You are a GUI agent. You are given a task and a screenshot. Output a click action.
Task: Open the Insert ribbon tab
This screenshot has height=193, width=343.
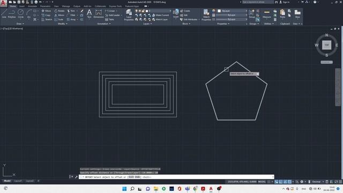(x=22, y=6)
